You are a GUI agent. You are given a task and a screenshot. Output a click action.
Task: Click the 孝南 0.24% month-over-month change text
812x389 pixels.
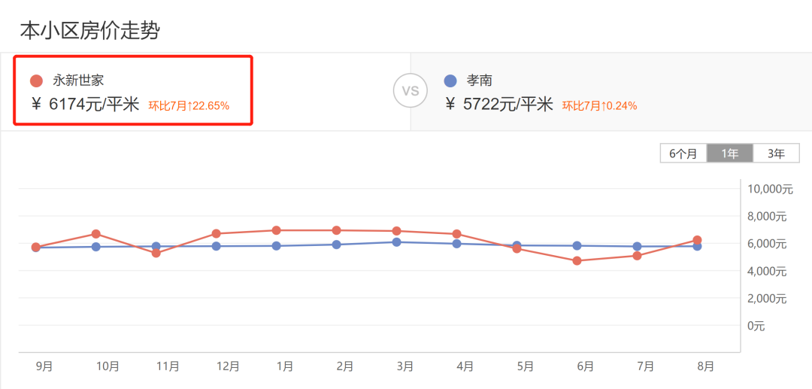point(599,106)
